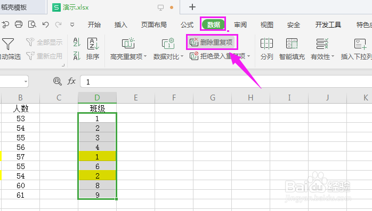Click cell containing 60

pos(20,185)
